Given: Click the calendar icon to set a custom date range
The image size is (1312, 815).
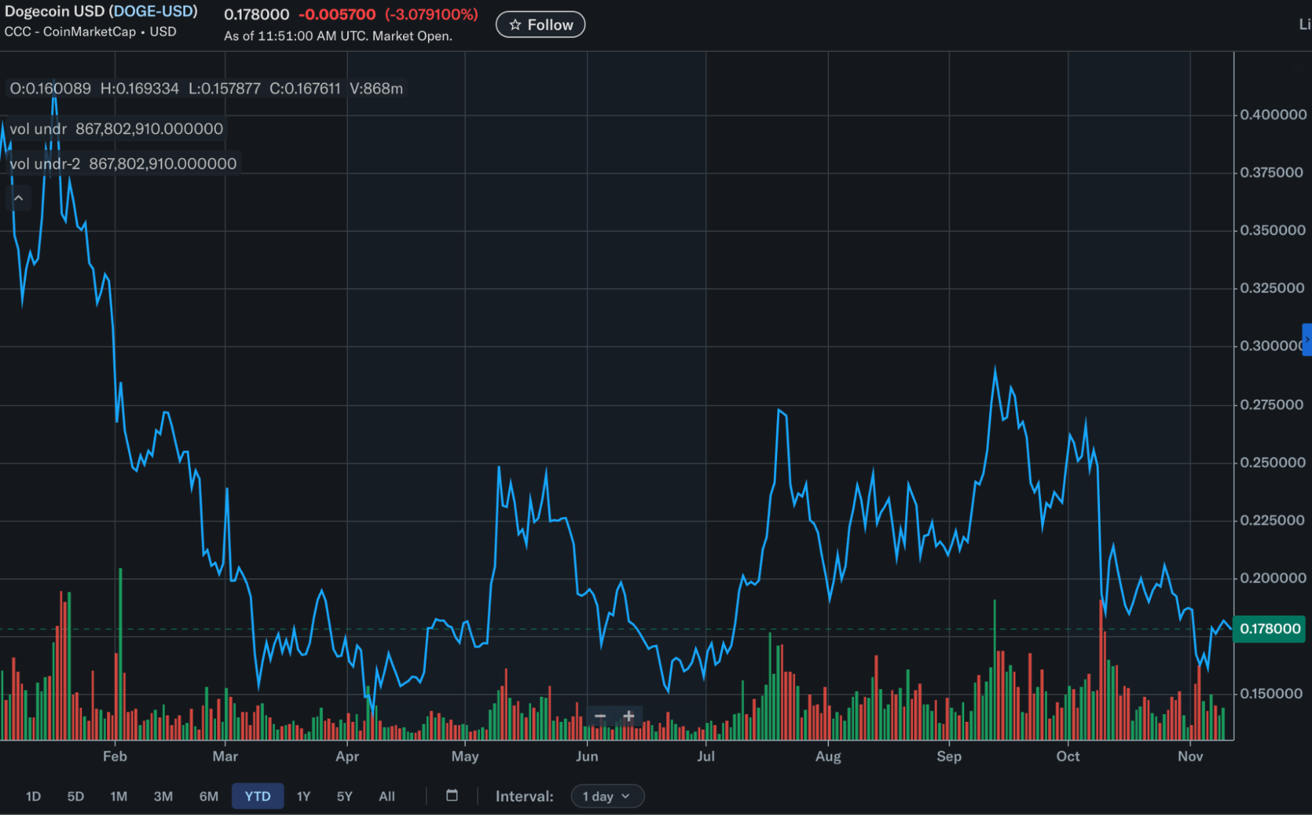Looking at the screenshot, I should click(x=452, y=796).
